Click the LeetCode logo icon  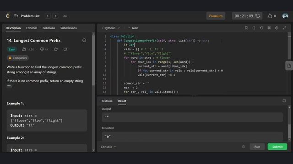point(8,16)
